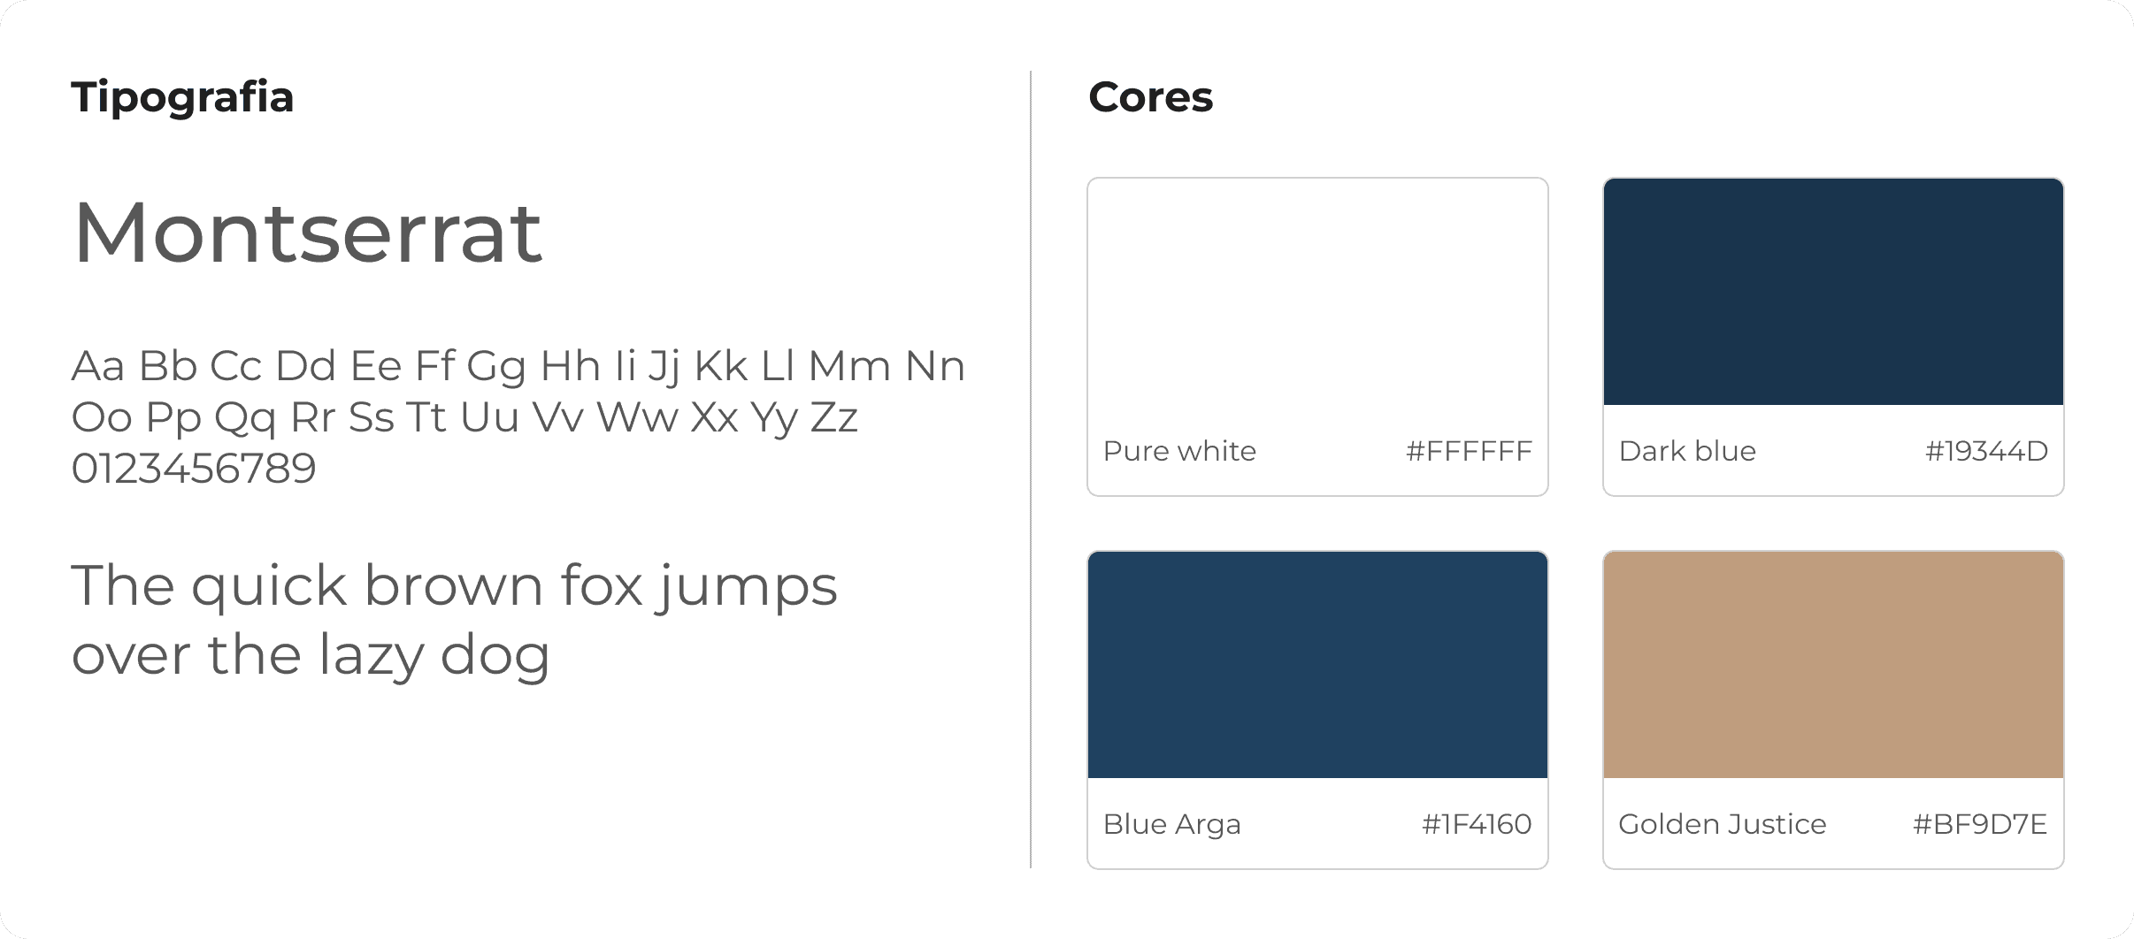Click the #FFFFFF hex code
Screen dimensions: 2134x939
[1469, 451]
